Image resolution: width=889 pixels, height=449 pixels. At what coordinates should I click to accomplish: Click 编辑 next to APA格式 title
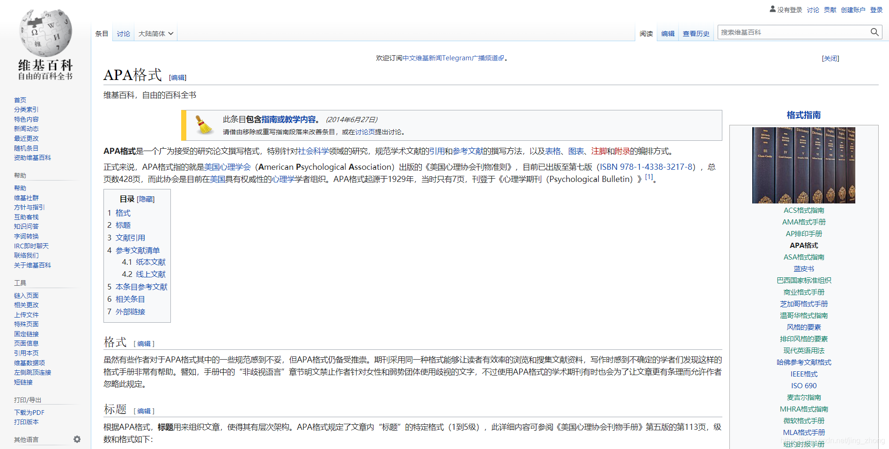coord(178,78)
